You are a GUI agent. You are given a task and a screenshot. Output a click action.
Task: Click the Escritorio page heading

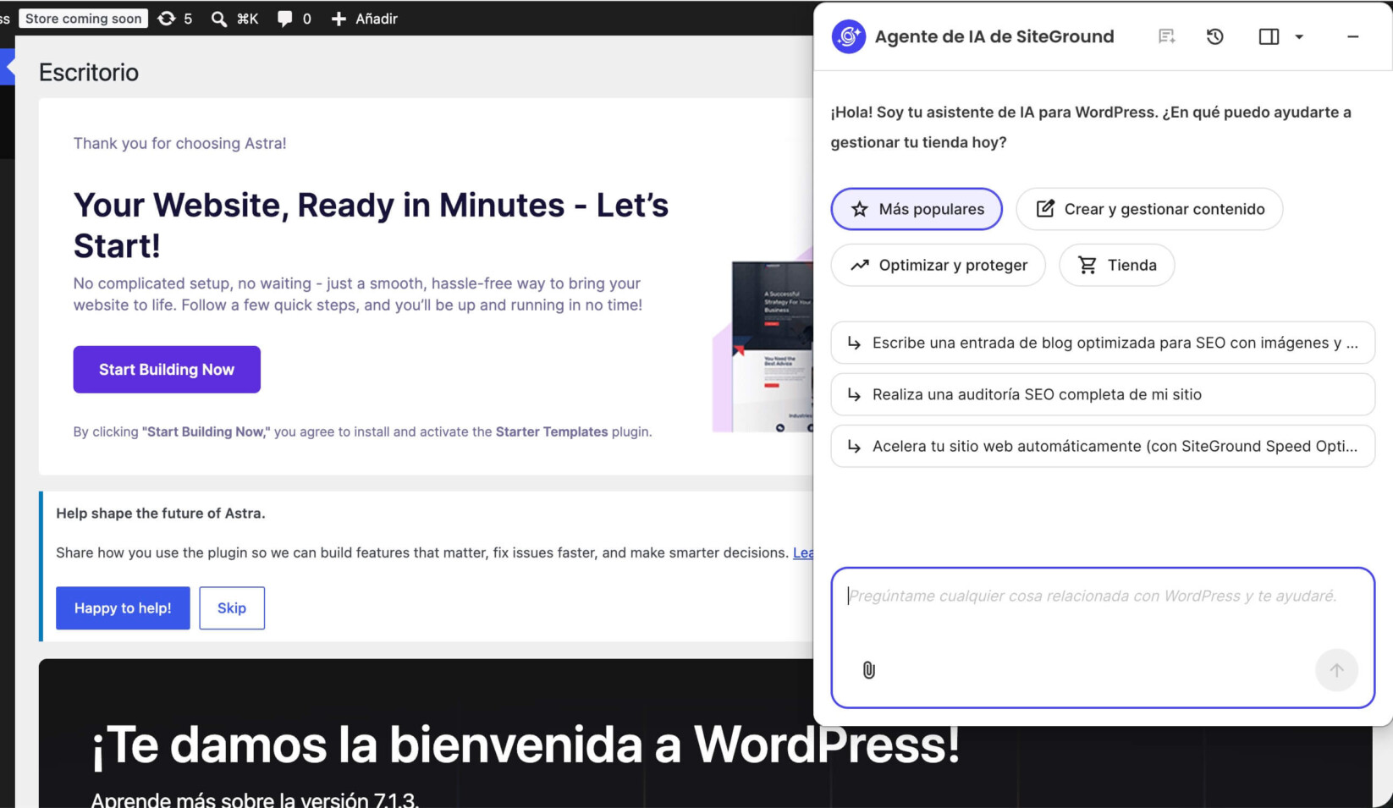pyautogui.click(x=89, y=73)
